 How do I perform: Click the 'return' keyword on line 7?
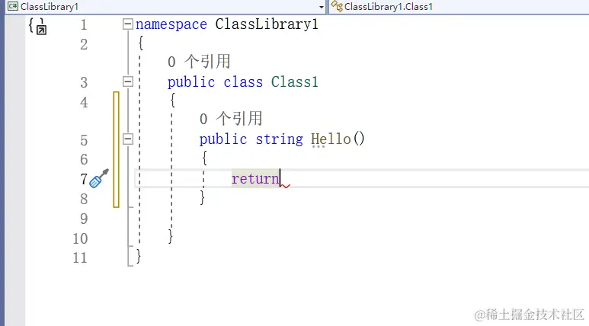(255, 179)
